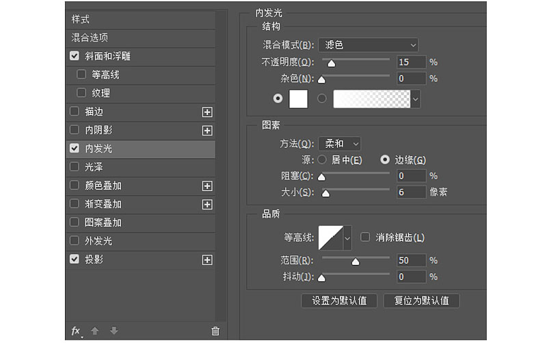The width and height of the screenshot is (547, 343).
Task: Enable the 外发光 checkbox
Action: (x=75, y=241)
